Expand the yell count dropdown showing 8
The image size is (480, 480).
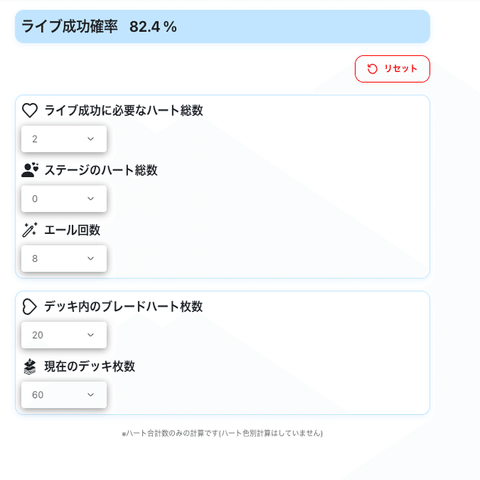pyautogui.click(x=64, y=259)
